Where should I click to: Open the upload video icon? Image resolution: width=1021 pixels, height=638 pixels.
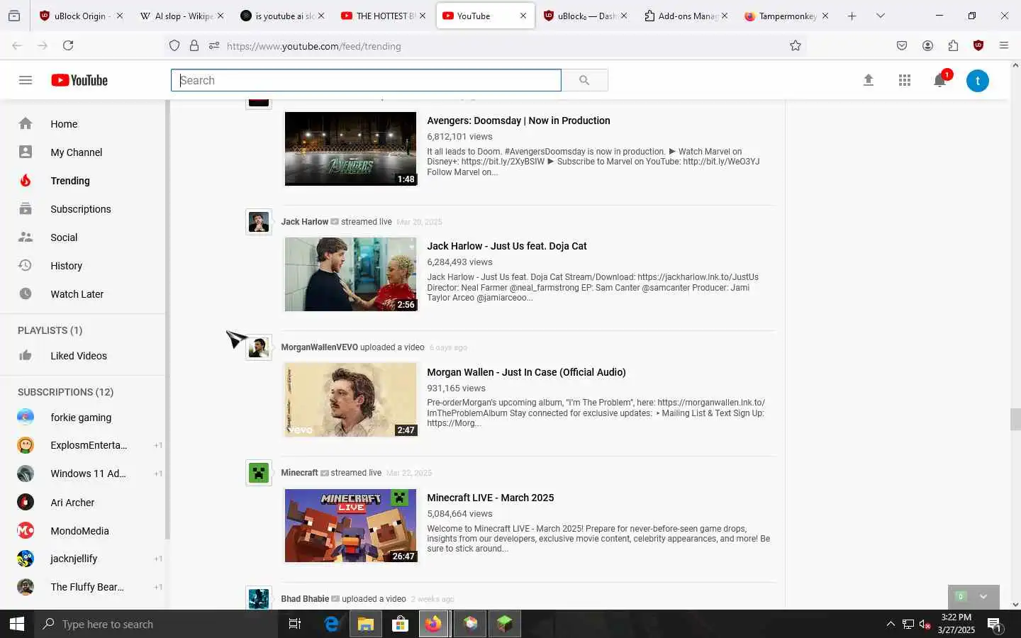coord(869,80)
